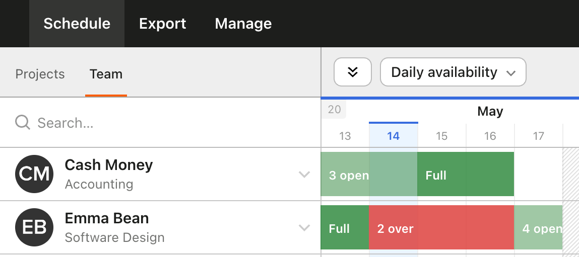Go to the Export menu
Viewport: 579px width, 257px height.
[x=162, y=24]
